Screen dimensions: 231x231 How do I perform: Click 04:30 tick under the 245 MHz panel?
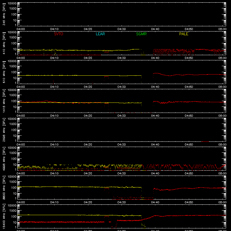(x=122, y=29)
